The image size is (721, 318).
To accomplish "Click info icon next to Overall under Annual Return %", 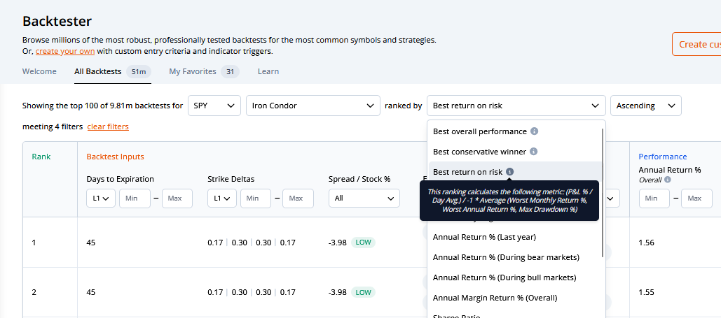I will pos(667,180).
